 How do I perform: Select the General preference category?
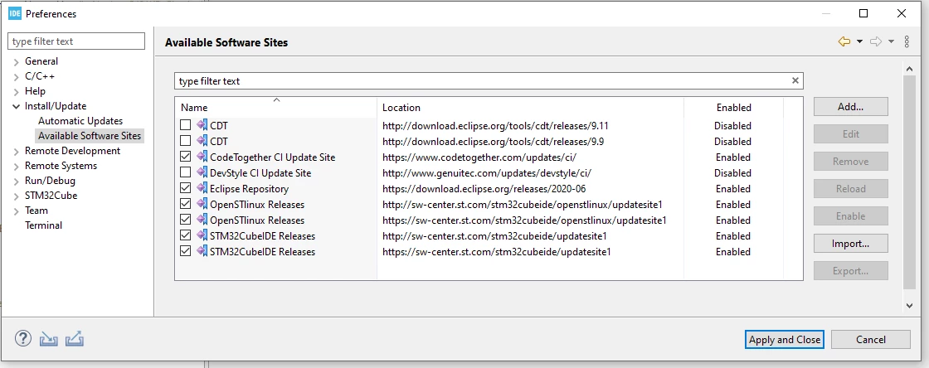pos(41,61)
